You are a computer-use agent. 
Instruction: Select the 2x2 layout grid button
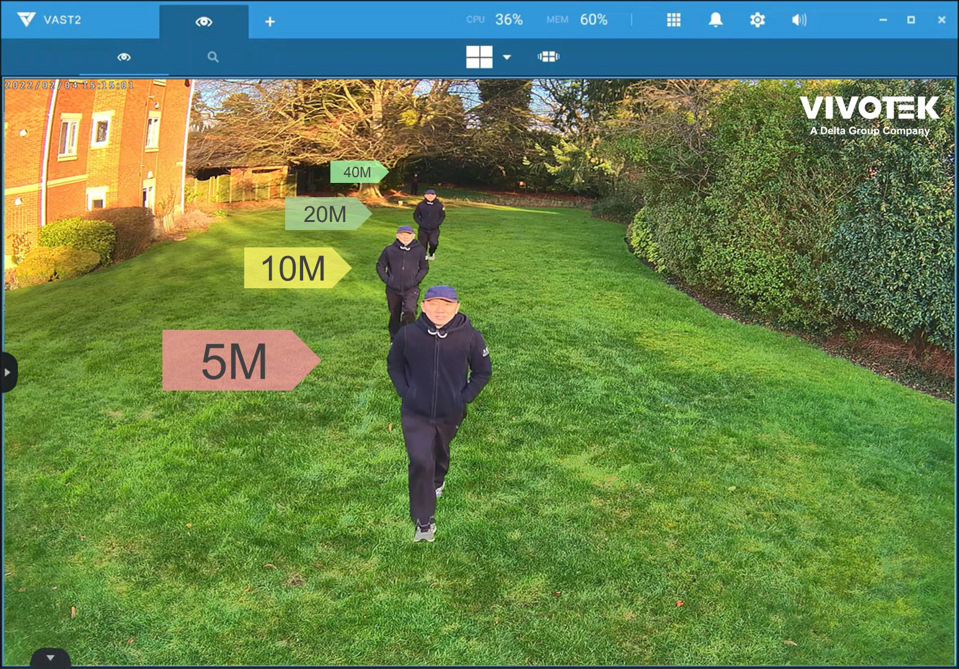point(479,57)
